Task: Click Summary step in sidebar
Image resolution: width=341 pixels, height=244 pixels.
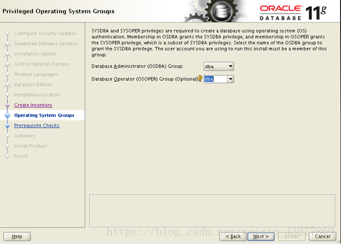Action: tap(25, 136)
